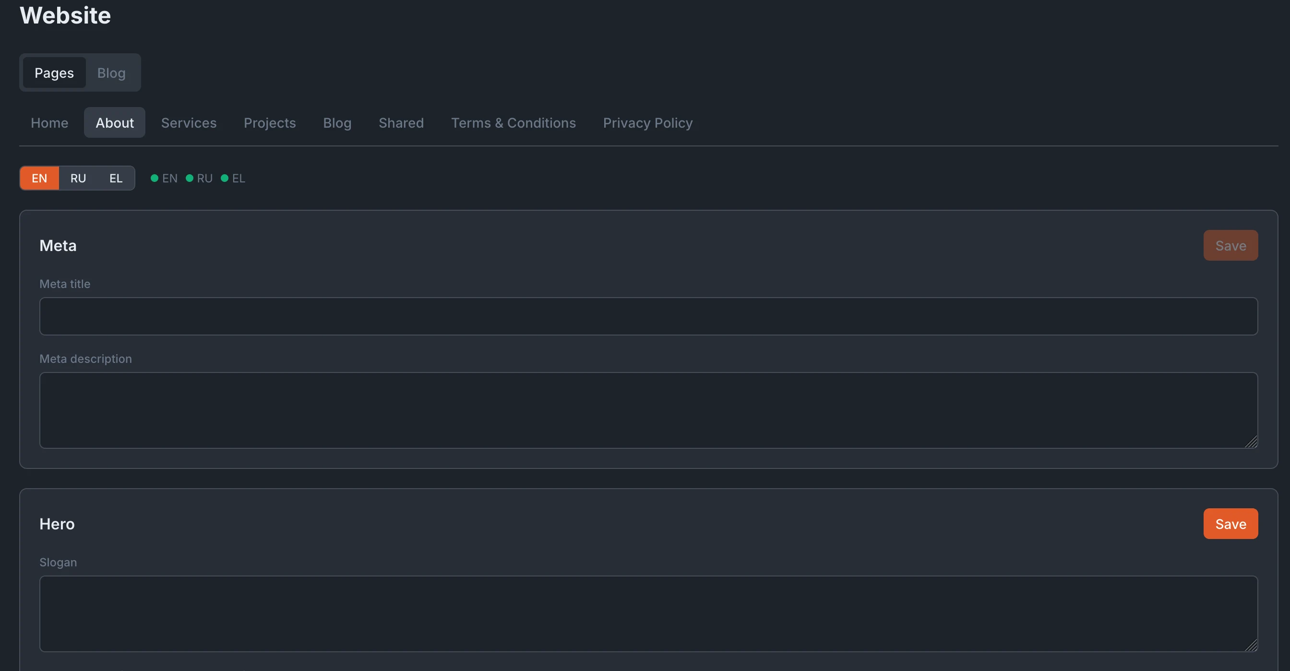Click the Slogan textarea resize handle
The height and width of the screenshot is (671, 1290).
point(1251,645)
